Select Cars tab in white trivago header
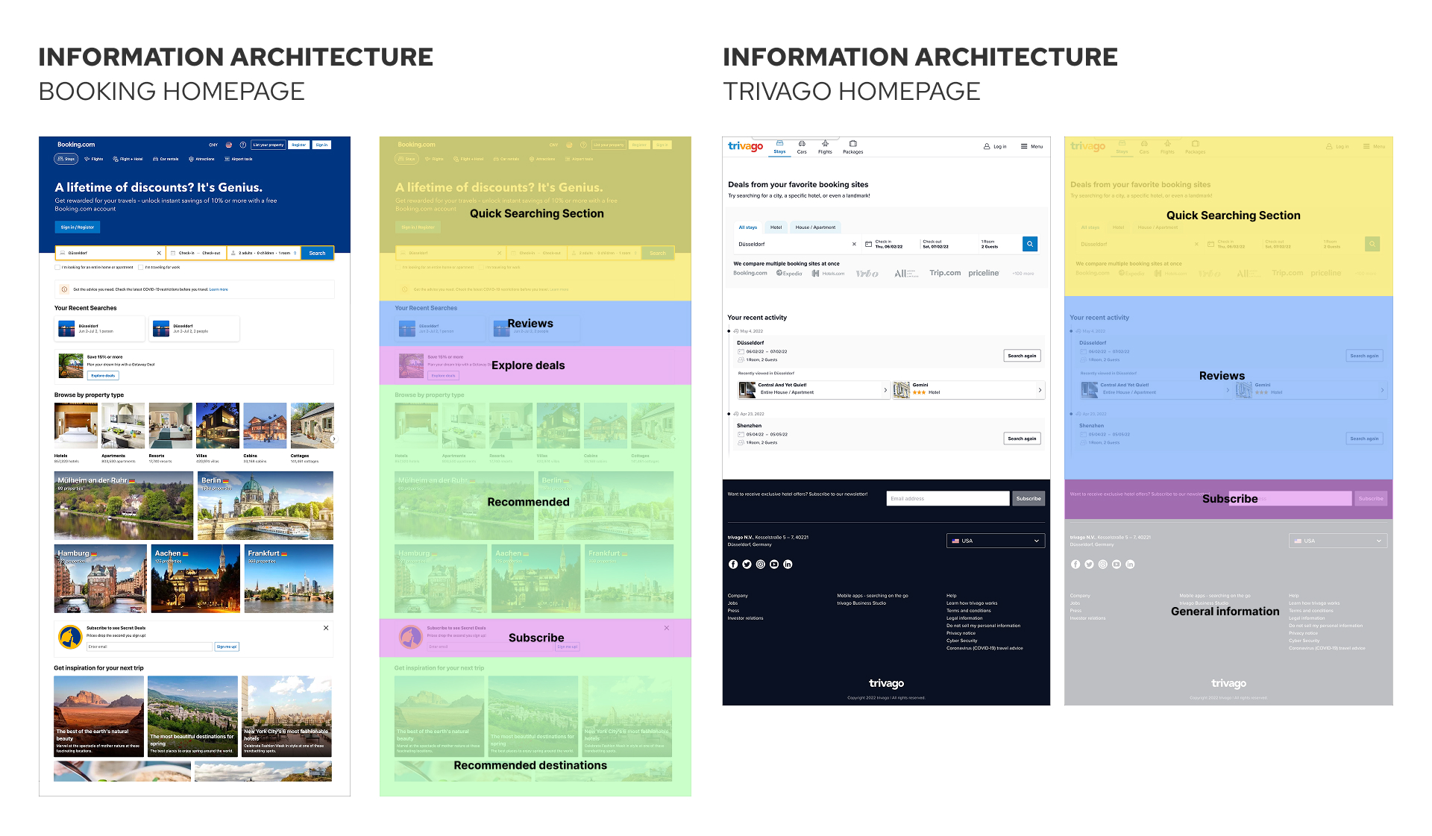Screen dimensions: 1432x836 point(802,147)
